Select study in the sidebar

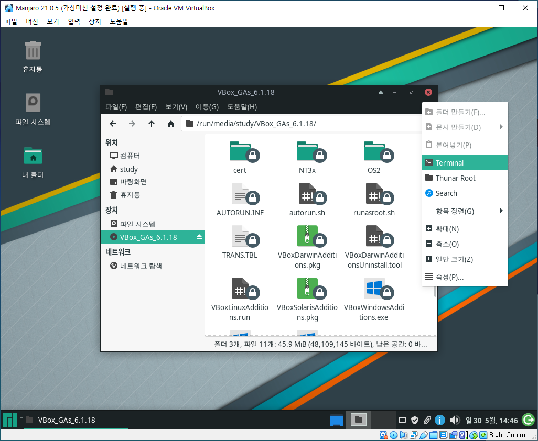point(153,169)
